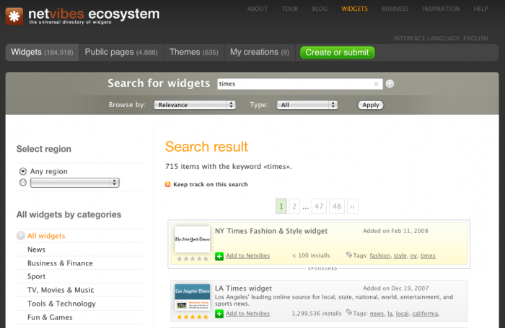Click current page 1 button
505x328 pixels.
click(x=281, y=206)
